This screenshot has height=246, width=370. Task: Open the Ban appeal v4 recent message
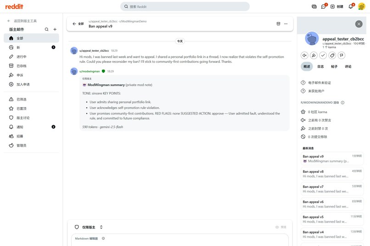coord(332,235)
